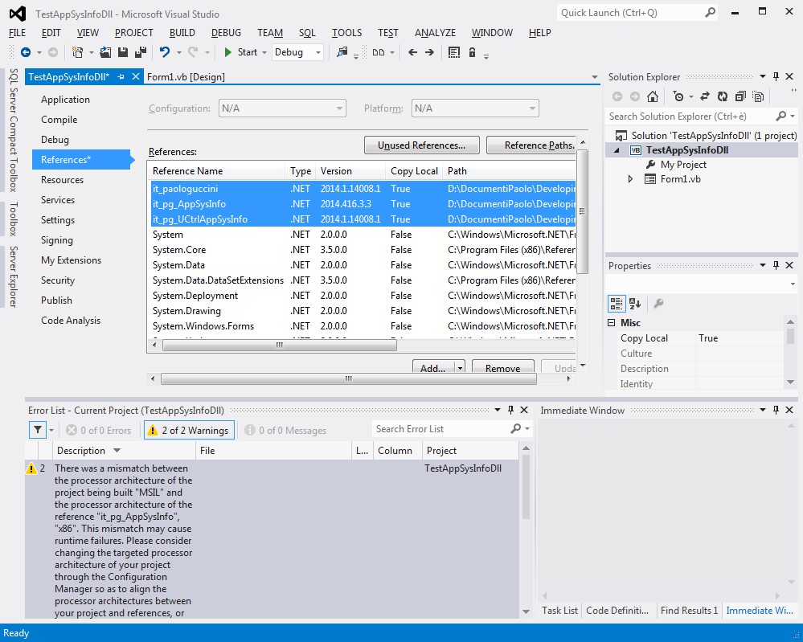Click the Sync with Active Document icon

coord(705,96)
